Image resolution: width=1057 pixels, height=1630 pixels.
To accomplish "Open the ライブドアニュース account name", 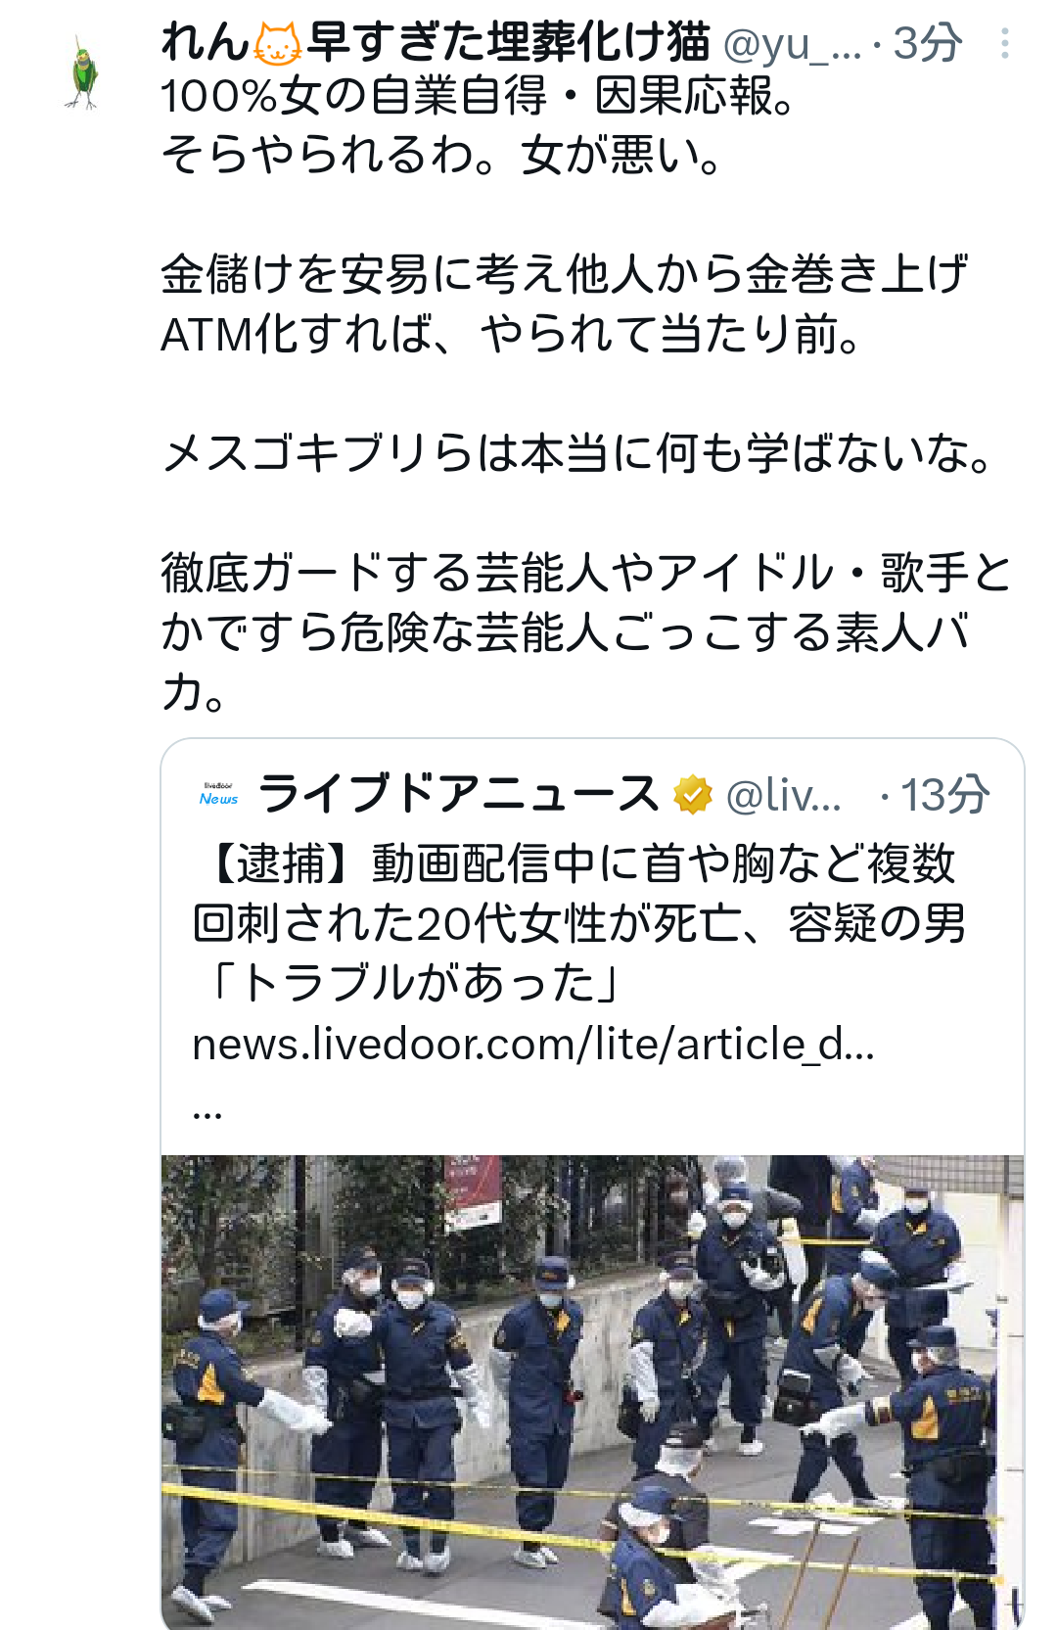I will [x=459, y=794].
